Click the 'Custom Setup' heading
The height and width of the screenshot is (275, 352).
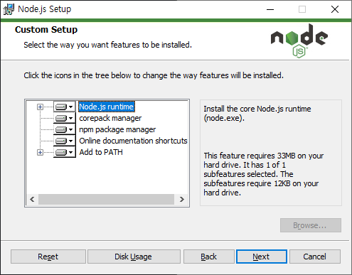[46, 30]
